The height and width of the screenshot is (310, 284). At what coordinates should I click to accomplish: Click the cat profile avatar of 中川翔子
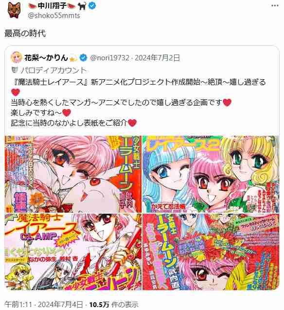pyautogui.click(x=14, y=10)
